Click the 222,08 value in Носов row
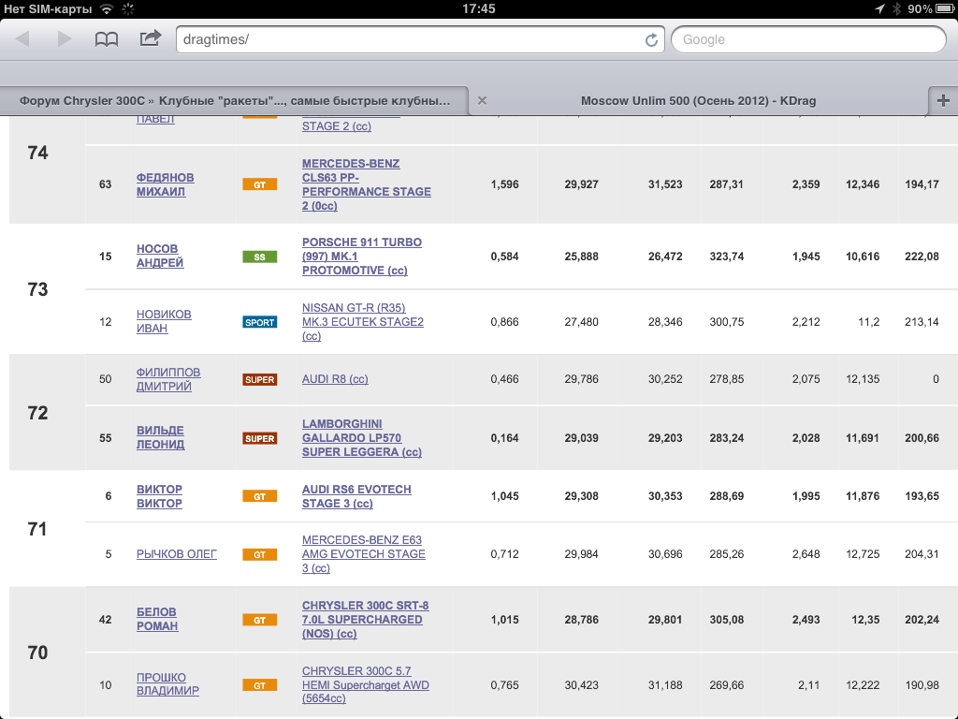This screenshot has height=719, width=958. pos(922,257)
